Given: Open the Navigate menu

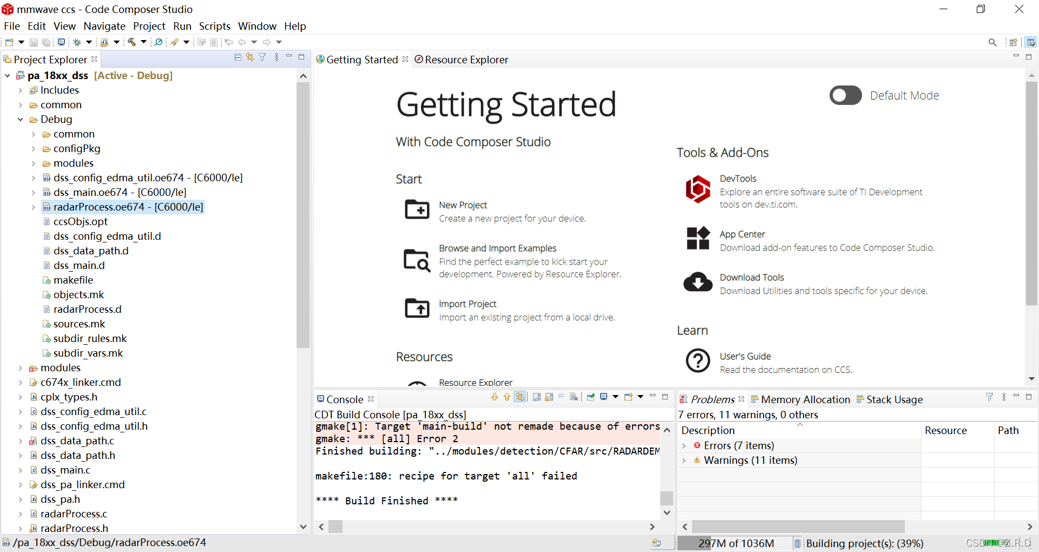Looking at the screenshot, I should coord(104,26).
